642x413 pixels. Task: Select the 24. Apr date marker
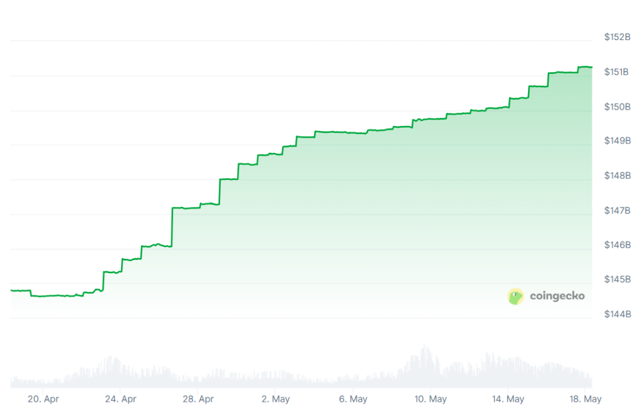point(121,399)
